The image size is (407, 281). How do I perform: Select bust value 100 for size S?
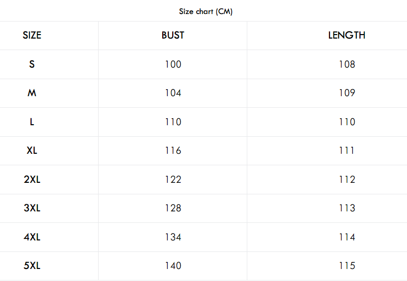click(173, 64)
